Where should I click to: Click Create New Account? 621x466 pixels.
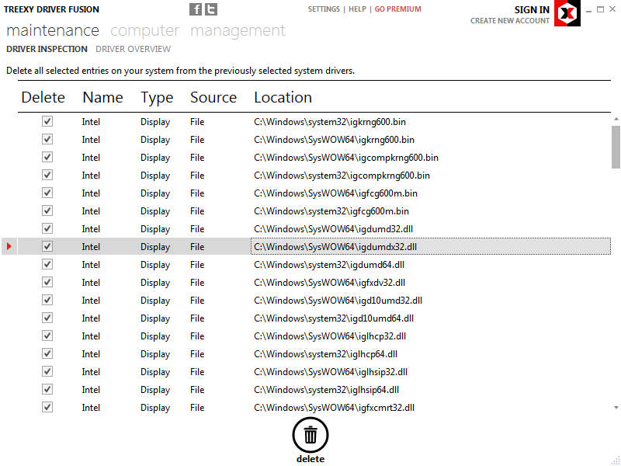click(510, 21)
